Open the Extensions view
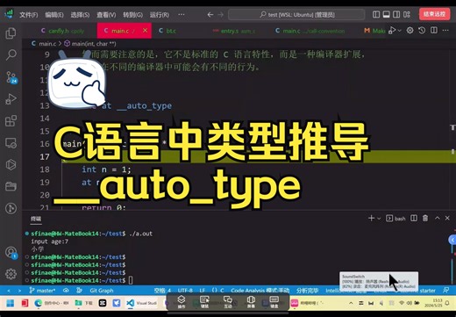The image size is (456, 317). 11,120
